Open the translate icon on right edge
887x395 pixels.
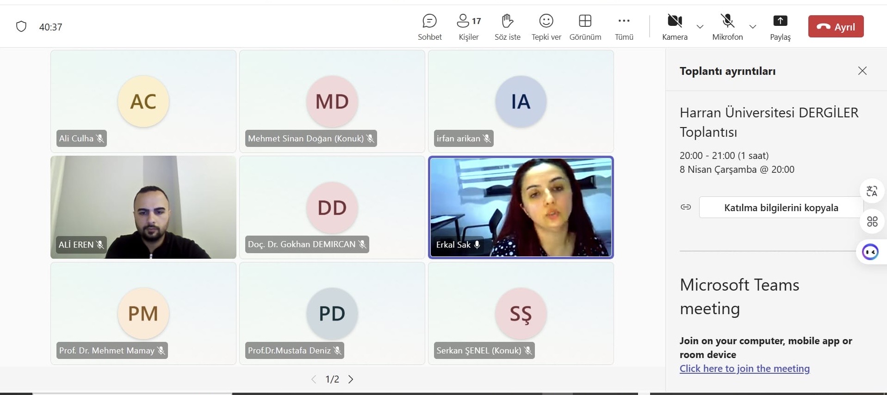872,191
